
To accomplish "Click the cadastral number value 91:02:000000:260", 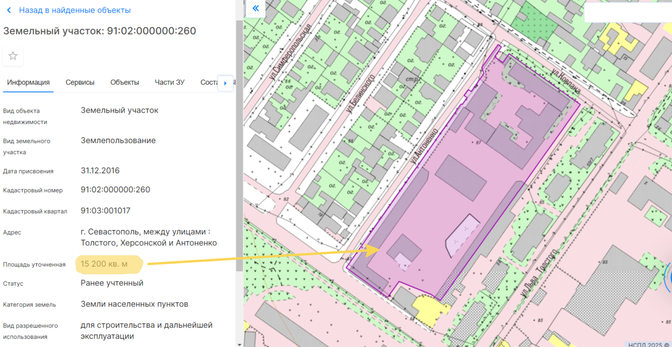I will coord(115,190).
